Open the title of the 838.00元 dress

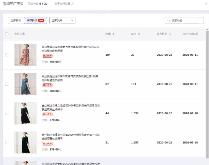[71, 136]
